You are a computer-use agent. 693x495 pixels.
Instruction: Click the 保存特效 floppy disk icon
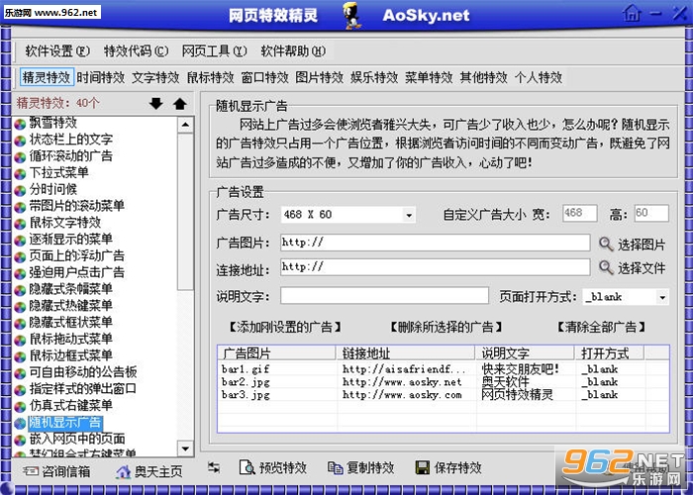click(423, 467)
